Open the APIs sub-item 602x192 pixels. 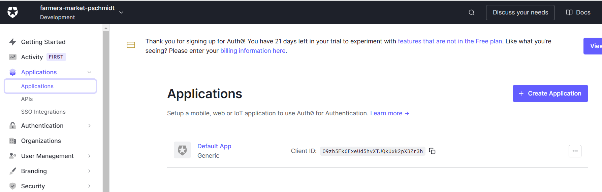pos(27,99)
